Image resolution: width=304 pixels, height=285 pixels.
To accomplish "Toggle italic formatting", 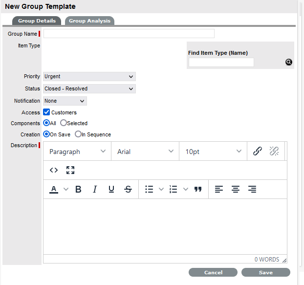I will (95, 189).
